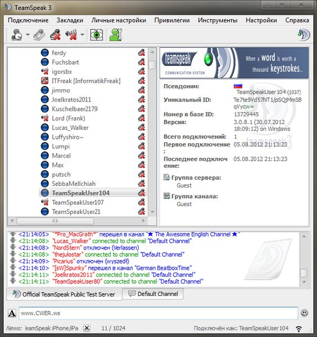Viewport: 317px width, 337px height.
Task: Select user Max in the list
Action: tap(58, 165)
